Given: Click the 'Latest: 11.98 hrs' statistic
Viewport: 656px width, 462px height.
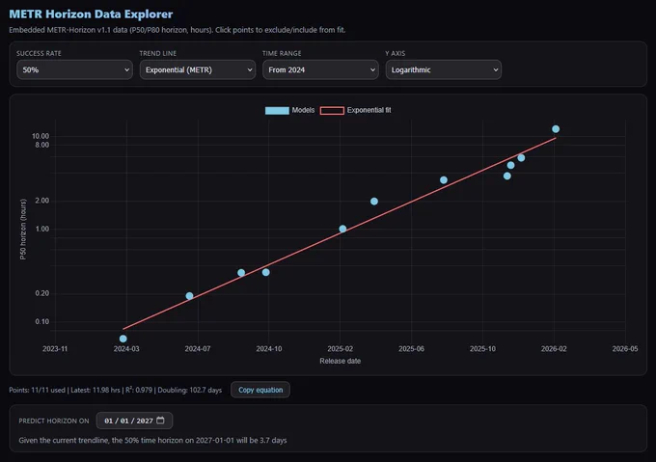Looking at the screenshot, I should point(96,390).
